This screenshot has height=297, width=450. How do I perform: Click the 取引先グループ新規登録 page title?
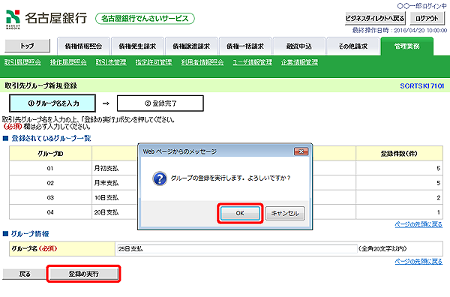[x=40, y=85]
